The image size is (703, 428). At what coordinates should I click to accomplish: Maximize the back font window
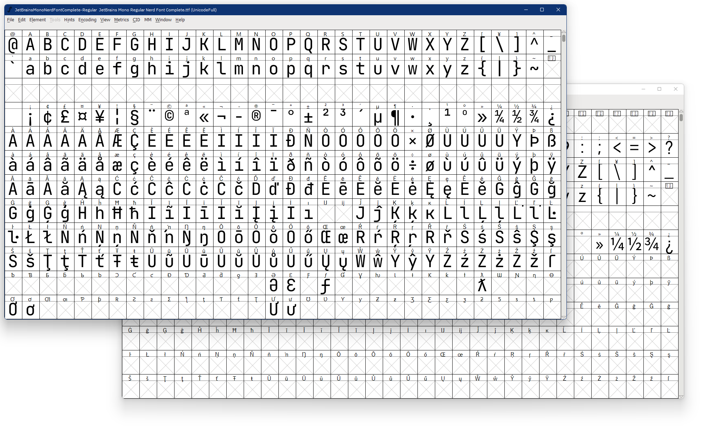pyautogui.click(x=659, y=89)
